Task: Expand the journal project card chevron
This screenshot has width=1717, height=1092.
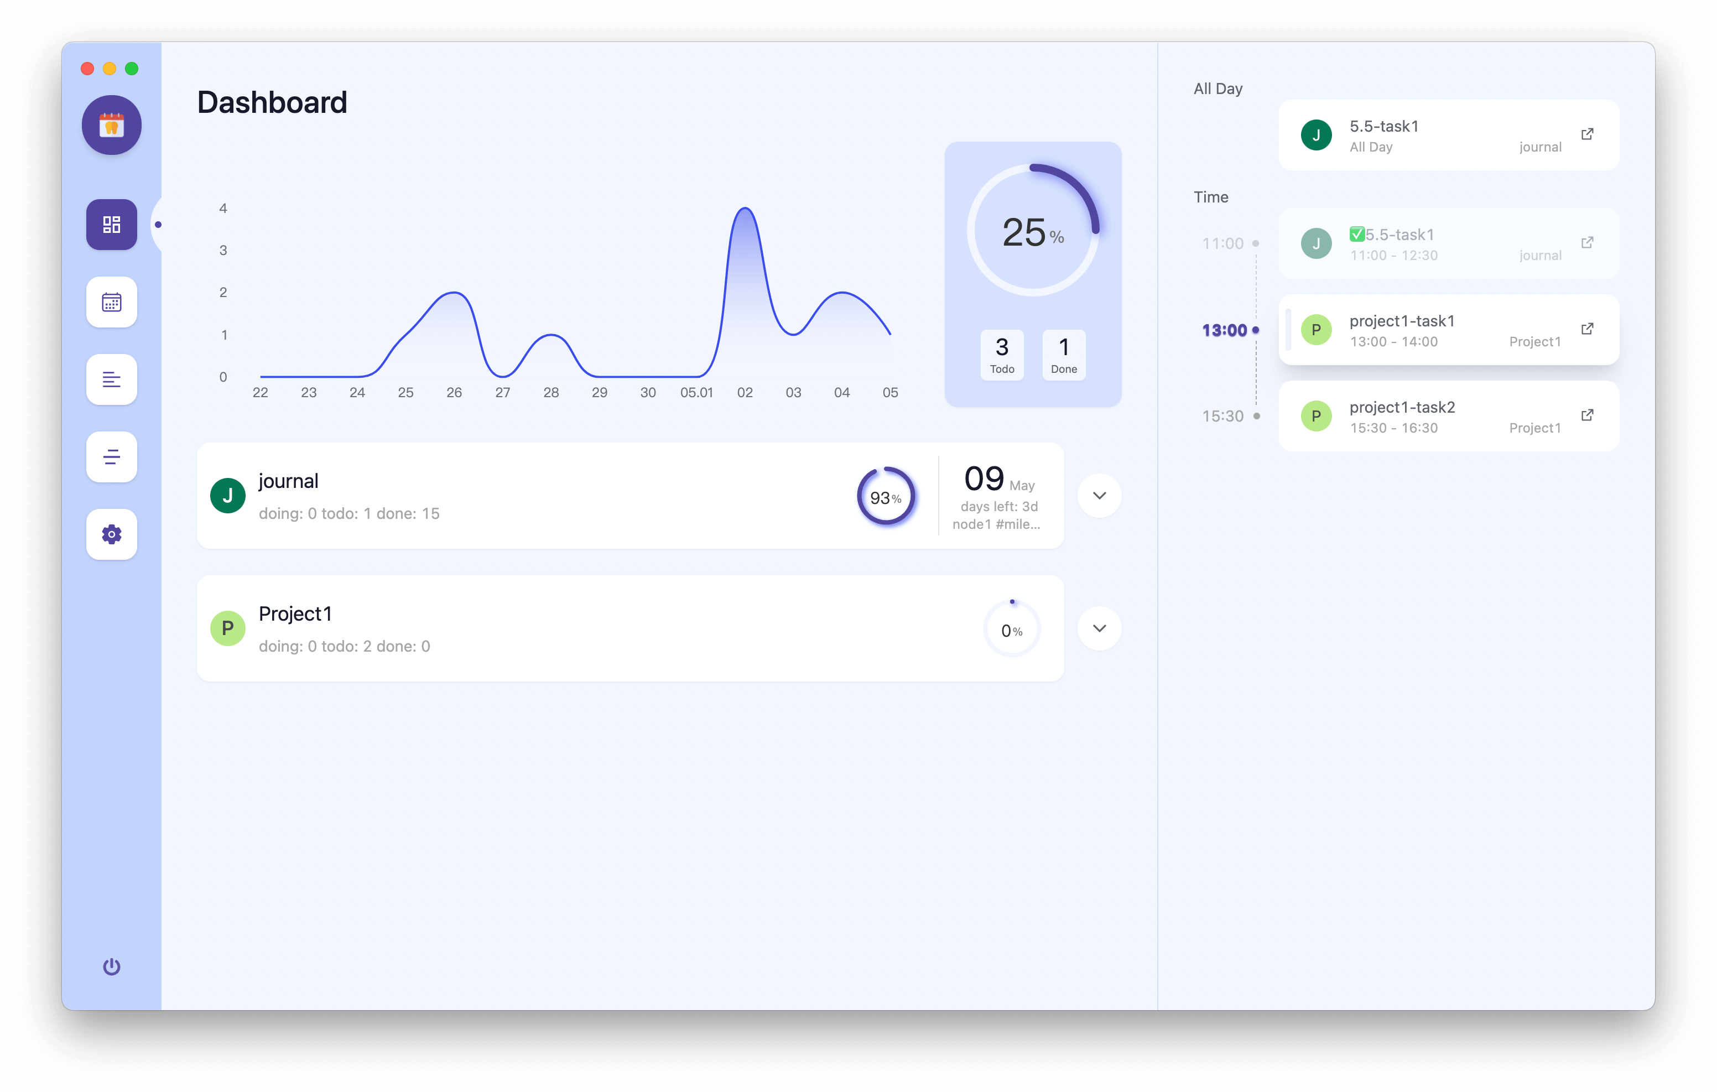Action: click(1099, 496)
